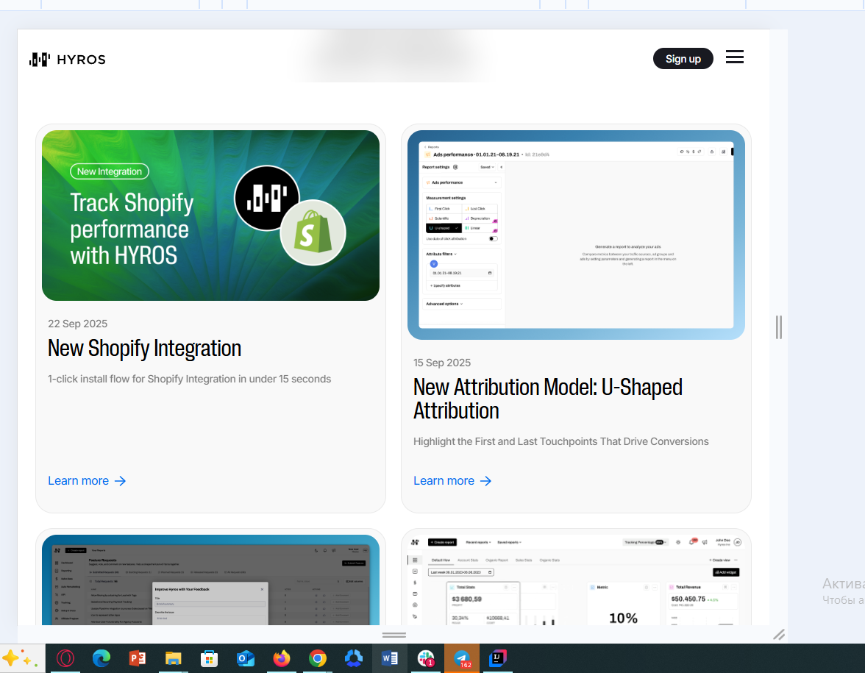Click Learn more under U-Shaped Attribution
Image resolution: width=865 pixels, height=673 pixels.
point(444,481)
